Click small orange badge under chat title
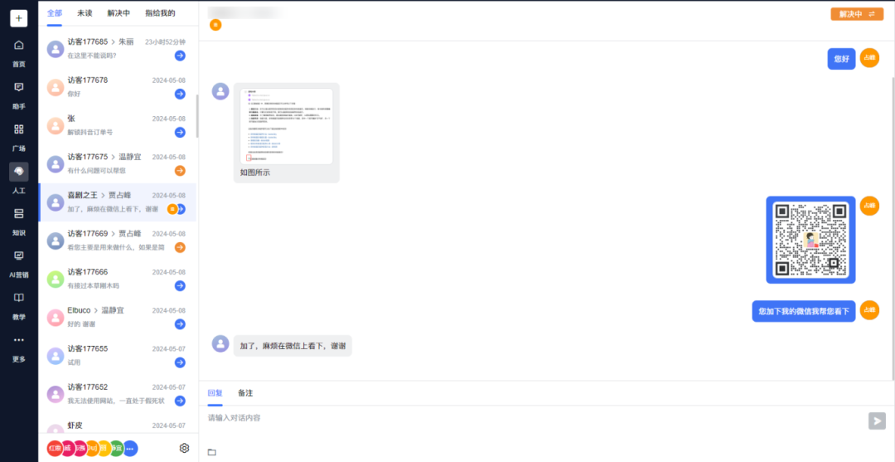 215,25
